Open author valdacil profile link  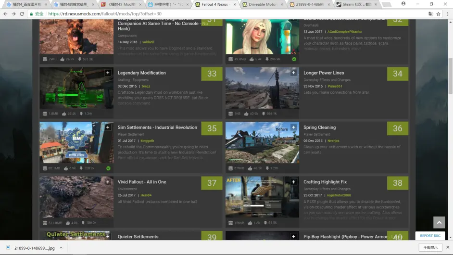(148, 42)
